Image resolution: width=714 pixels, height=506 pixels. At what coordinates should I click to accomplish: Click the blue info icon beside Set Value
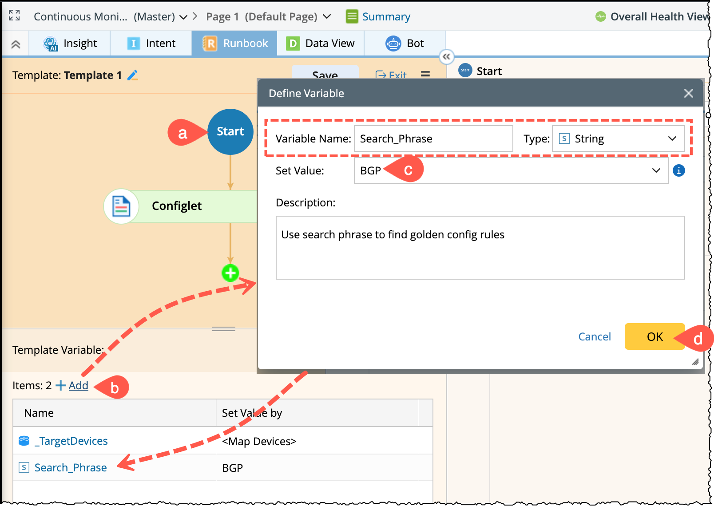point(678,170)
